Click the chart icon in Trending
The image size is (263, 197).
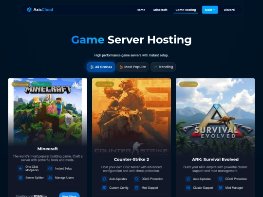click(155, 67)
